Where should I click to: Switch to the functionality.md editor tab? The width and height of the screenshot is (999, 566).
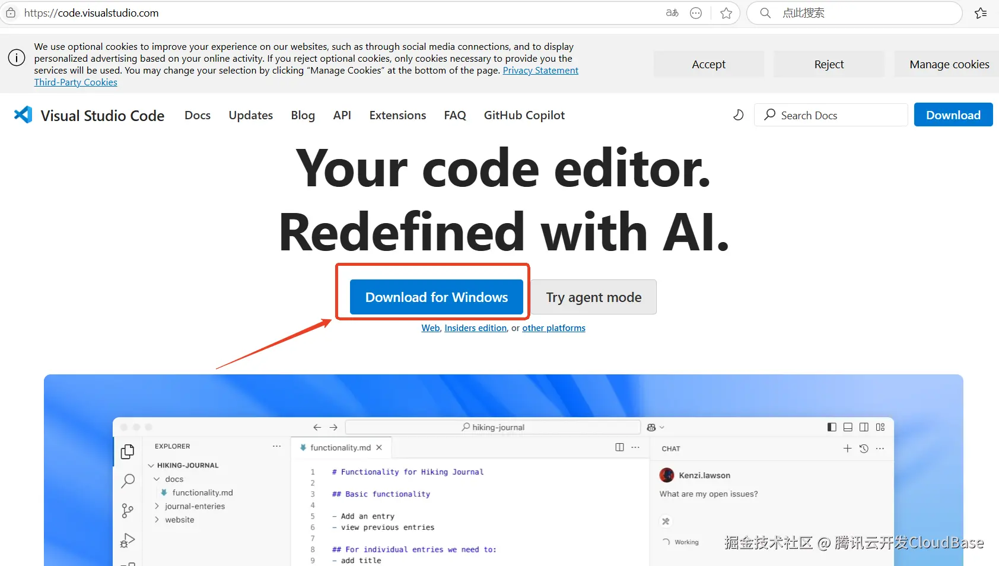point(341,447)
